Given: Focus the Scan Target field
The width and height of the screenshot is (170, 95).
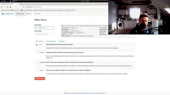Looking at the screenshot, I should pyautogui.click(x=44, y=34).
